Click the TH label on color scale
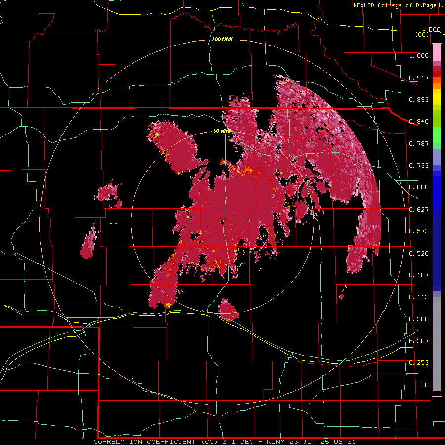 coord(425,385)
